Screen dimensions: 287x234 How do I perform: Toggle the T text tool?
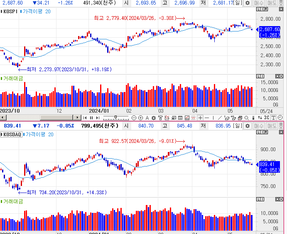[x=273, y=118]
